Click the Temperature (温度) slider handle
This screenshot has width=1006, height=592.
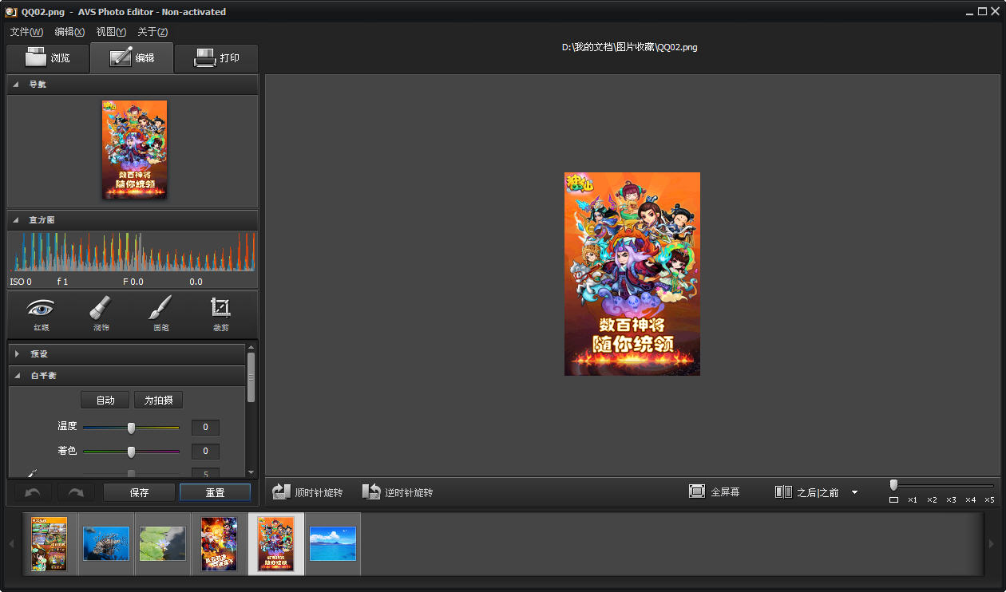(x=132, y=428)
